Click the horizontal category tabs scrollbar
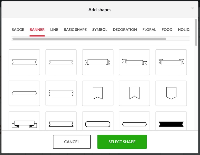200x155 pixels. coord(89,39)
